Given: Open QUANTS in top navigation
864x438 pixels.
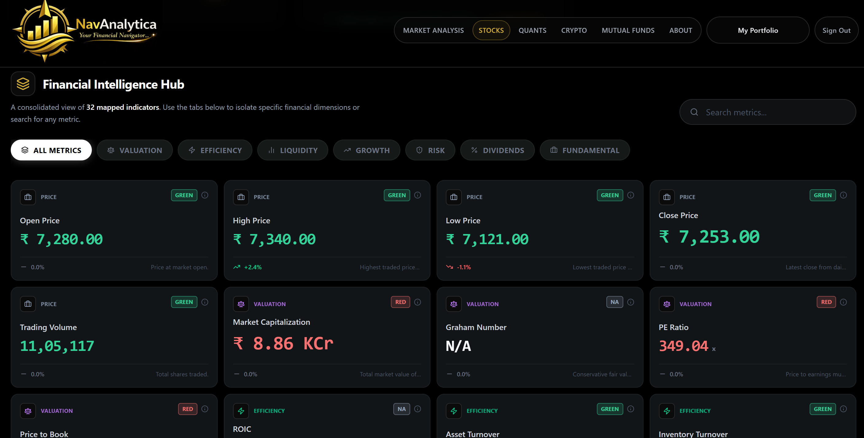Looking at the screenshot, I should tap(532, 30).
